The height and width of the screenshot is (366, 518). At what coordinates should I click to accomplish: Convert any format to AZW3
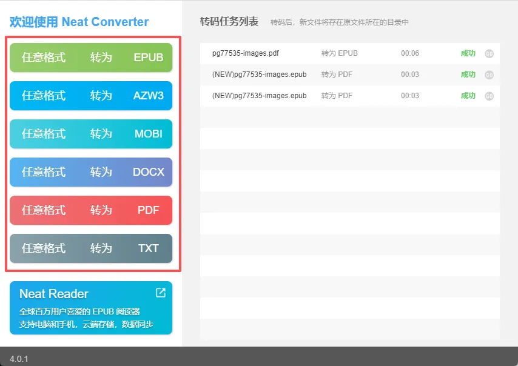[91, 96]
